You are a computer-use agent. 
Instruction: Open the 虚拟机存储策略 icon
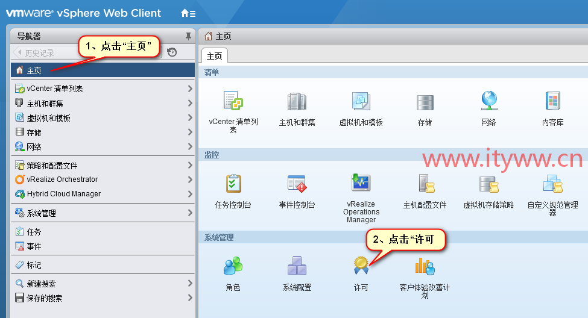[489, 184]
